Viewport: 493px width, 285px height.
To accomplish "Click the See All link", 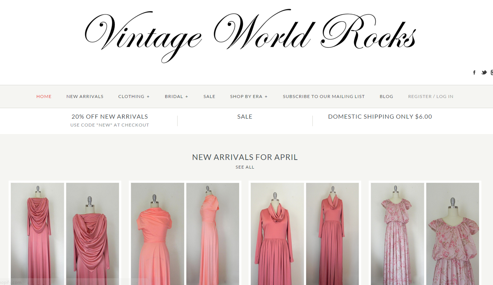I will [x=245, y=167].
